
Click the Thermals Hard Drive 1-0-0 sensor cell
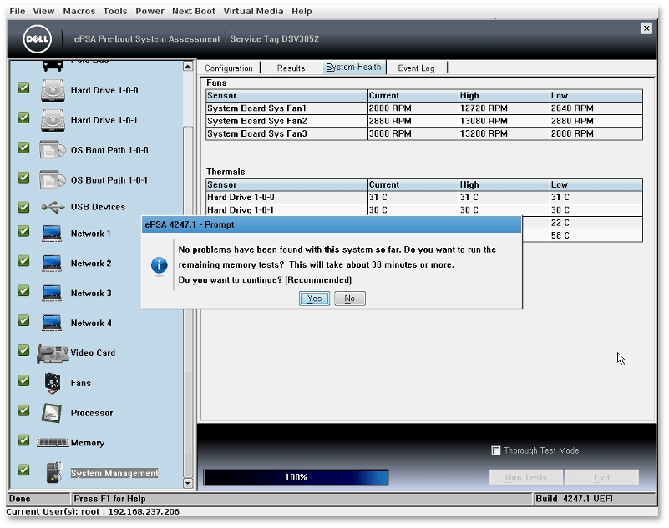[286, 198]
